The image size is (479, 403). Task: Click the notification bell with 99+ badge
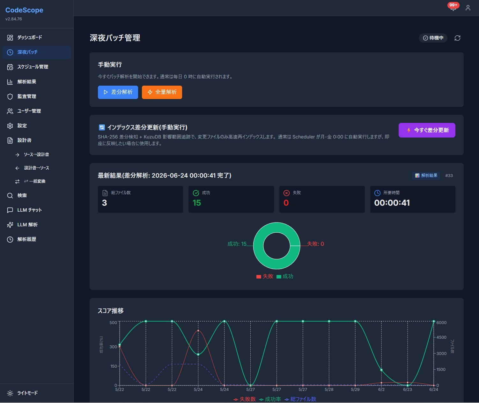[453, 7]
